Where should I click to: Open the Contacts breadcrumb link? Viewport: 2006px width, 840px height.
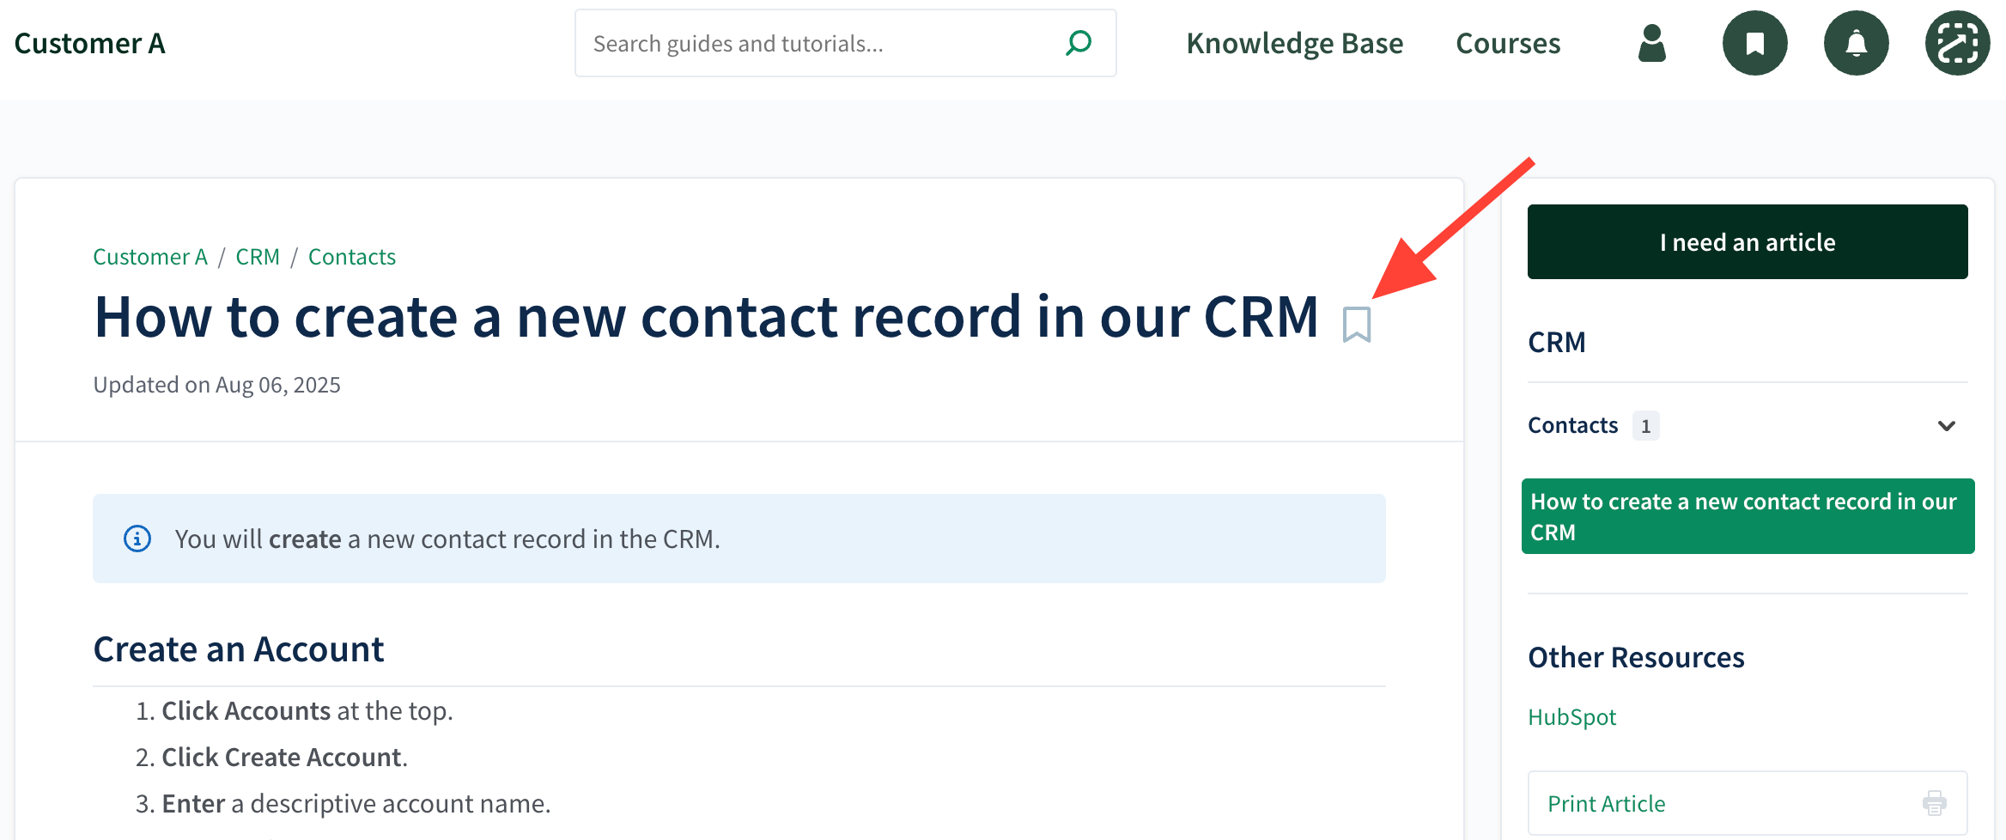352,257
